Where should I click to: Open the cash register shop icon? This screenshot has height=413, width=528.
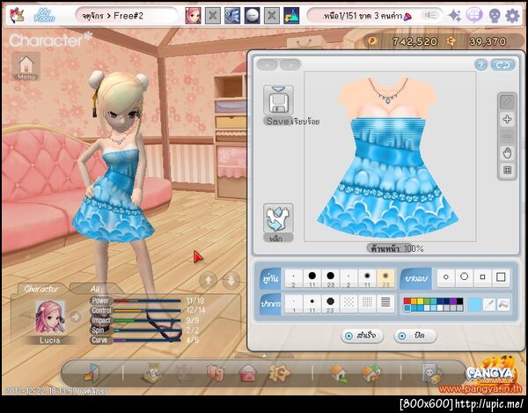coord(152,372)
